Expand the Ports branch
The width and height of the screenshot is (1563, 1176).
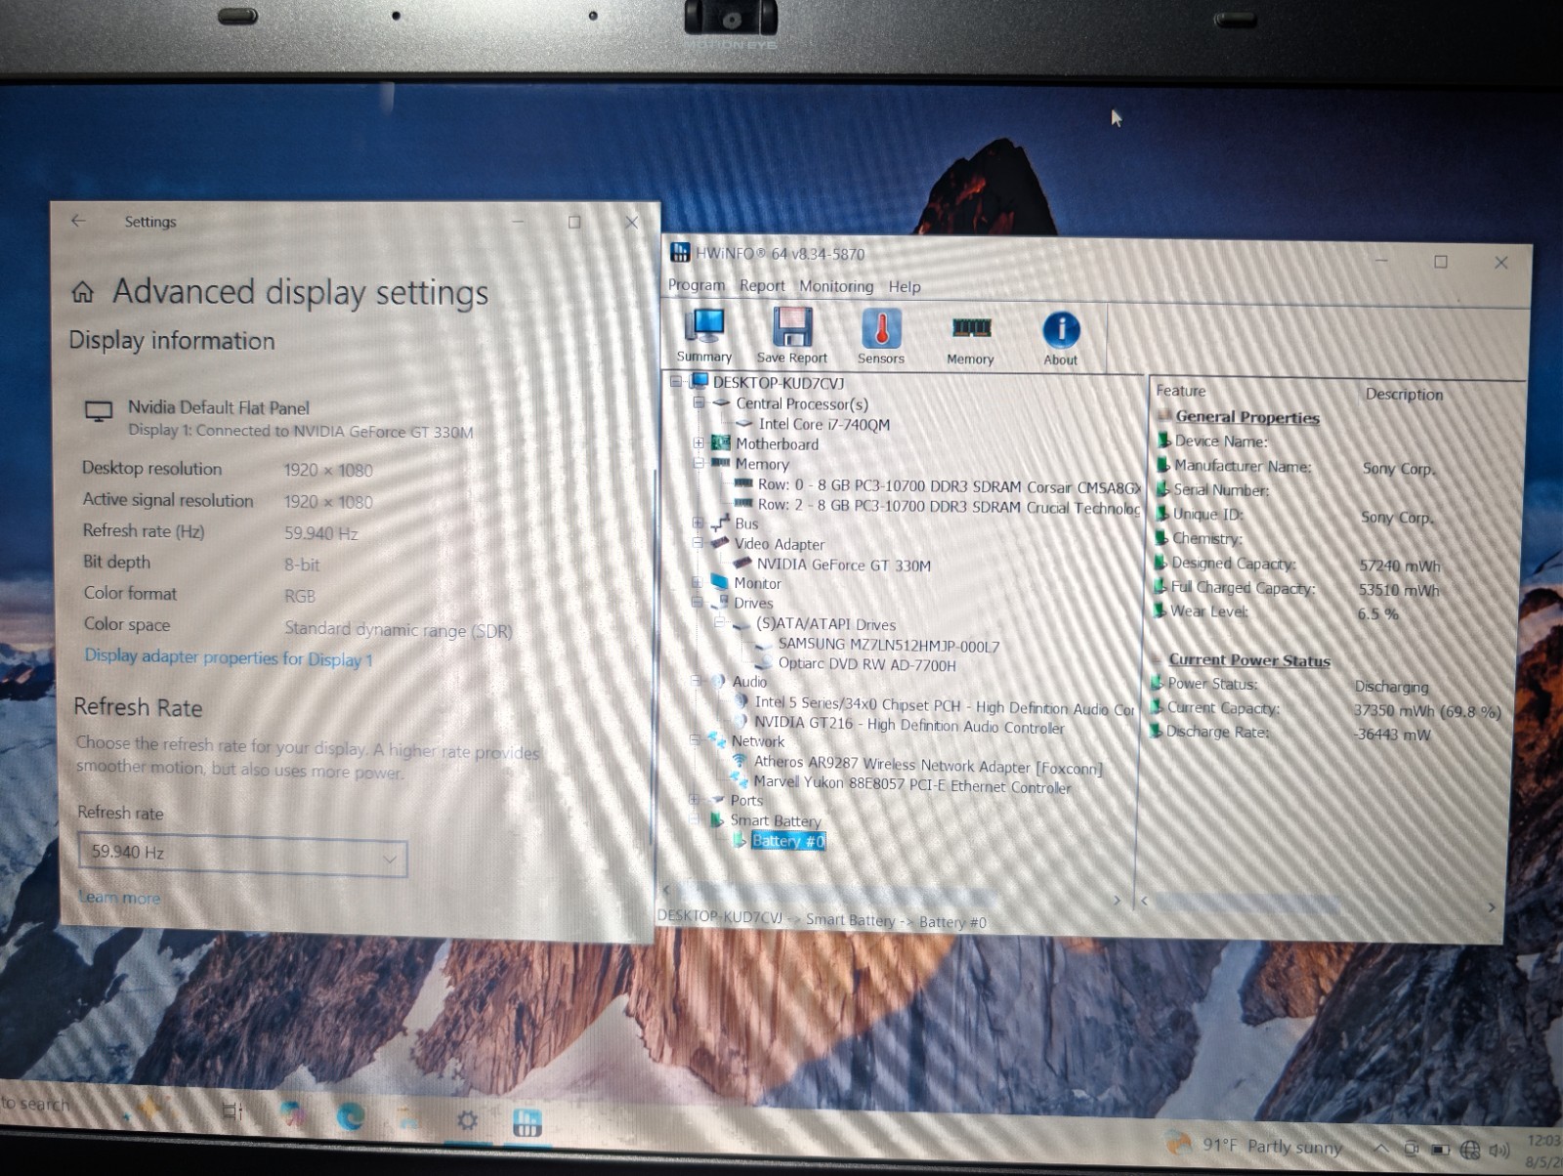tap(694, 799)
